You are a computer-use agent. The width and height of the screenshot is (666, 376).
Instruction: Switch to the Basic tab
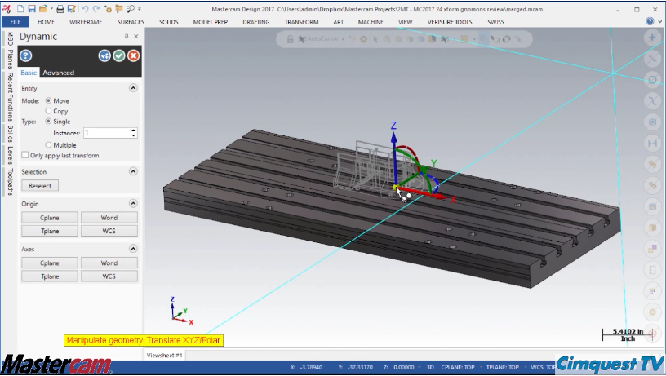pos(29,73)
